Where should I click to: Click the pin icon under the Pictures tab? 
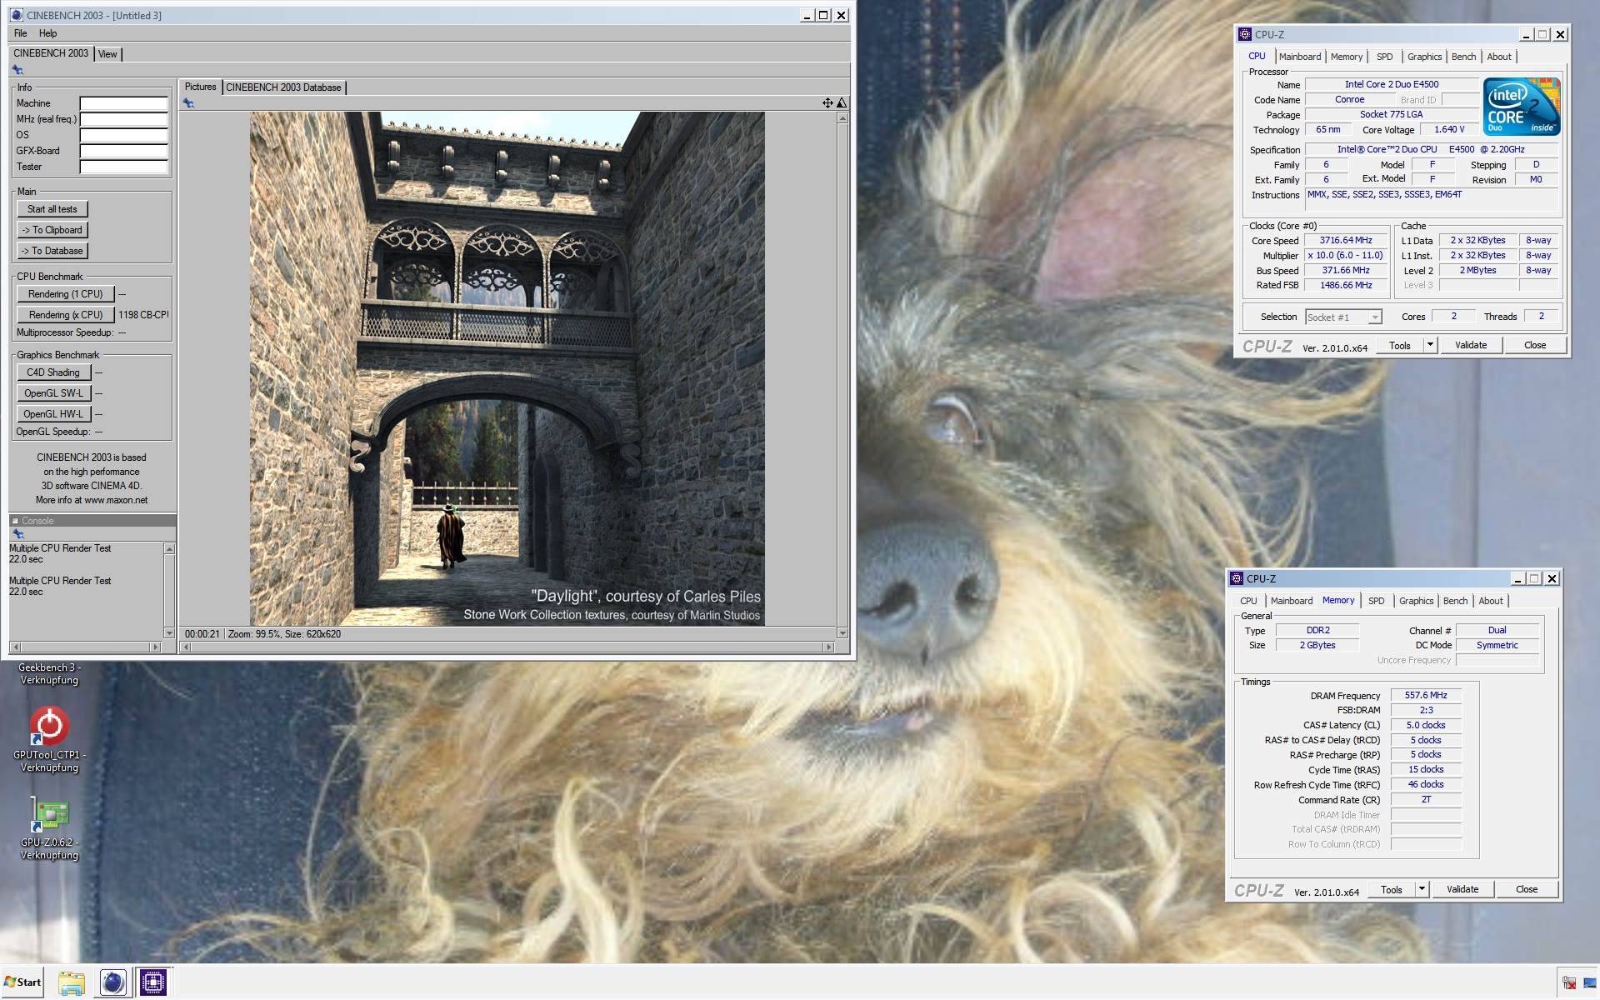188,103
